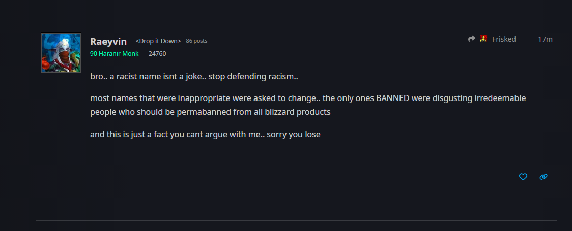Click the 86 posts count
Screen dimensions: 572x231
coord(196,41)
